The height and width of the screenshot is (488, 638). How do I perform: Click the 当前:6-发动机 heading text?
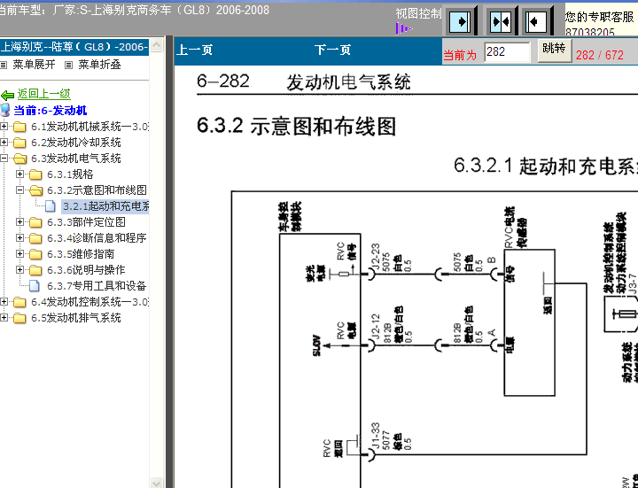tap(51, 111)
